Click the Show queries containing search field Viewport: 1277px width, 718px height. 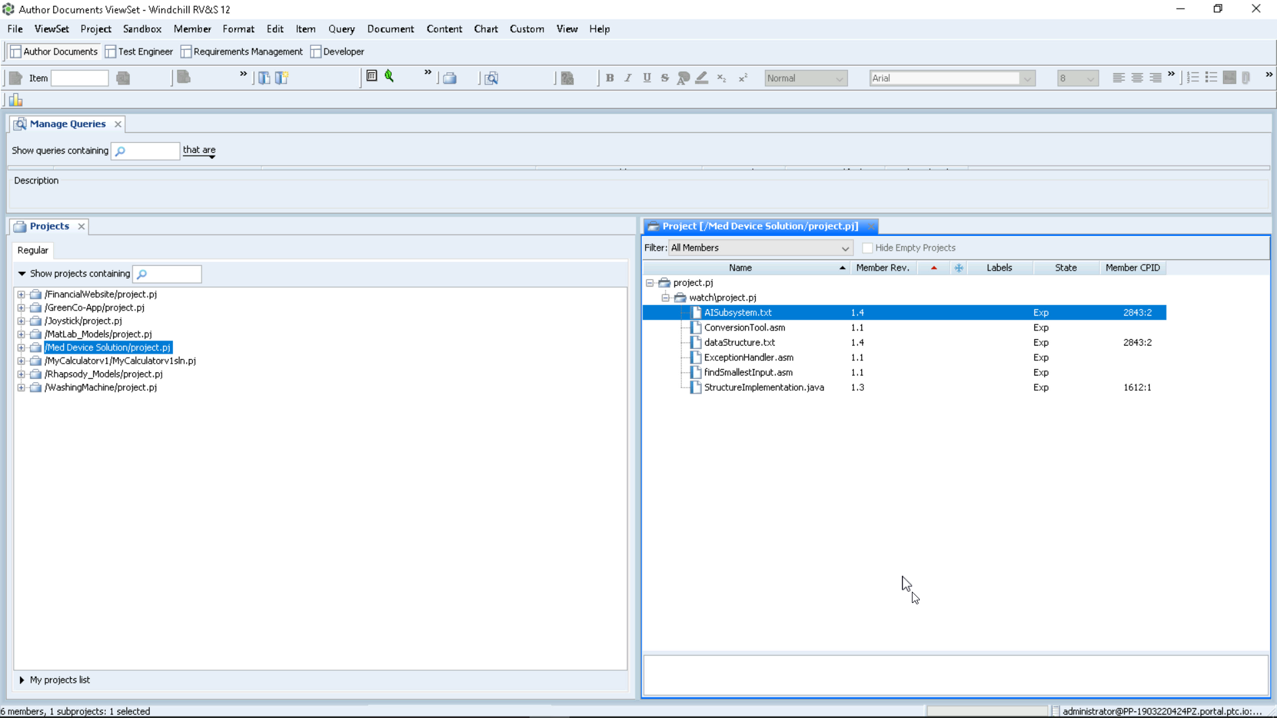pyautogui.click(x=146, y=151)
